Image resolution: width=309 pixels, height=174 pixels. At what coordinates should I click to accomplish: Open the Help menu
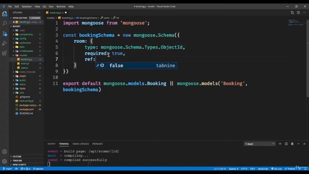click(x=71, y=6)
